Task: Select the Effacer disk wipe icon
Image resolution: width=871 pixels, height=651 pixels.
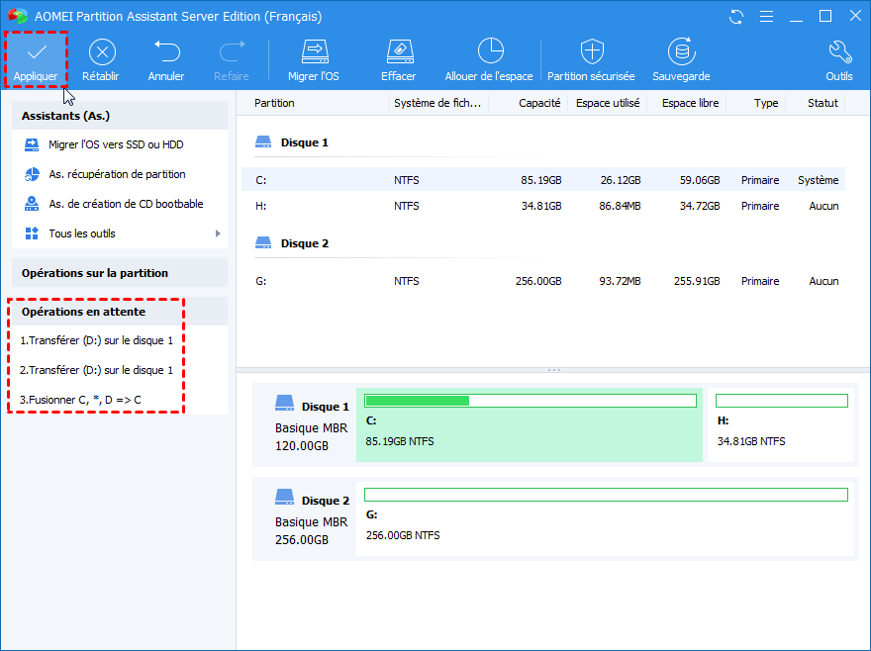Action: click(398, 52)
